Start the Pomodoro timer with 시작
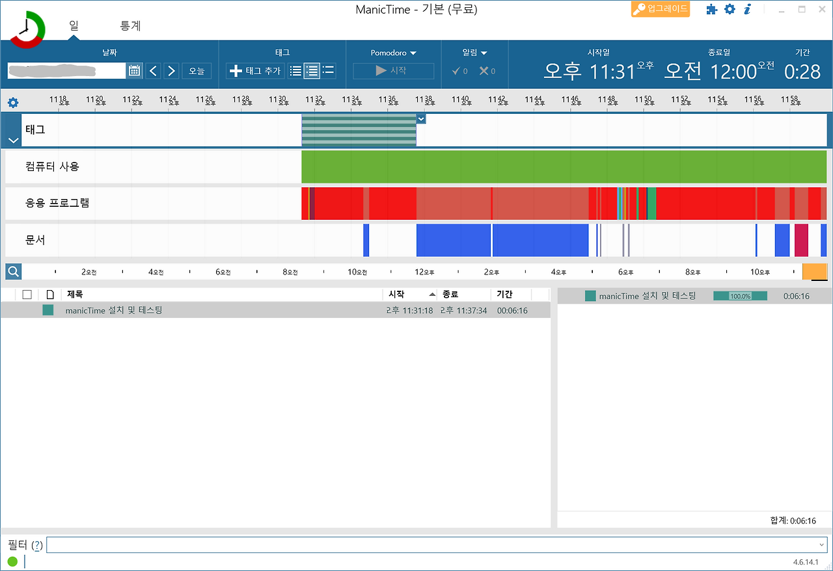The height and width of the screenshot is (571, 833). click(394, 71)
